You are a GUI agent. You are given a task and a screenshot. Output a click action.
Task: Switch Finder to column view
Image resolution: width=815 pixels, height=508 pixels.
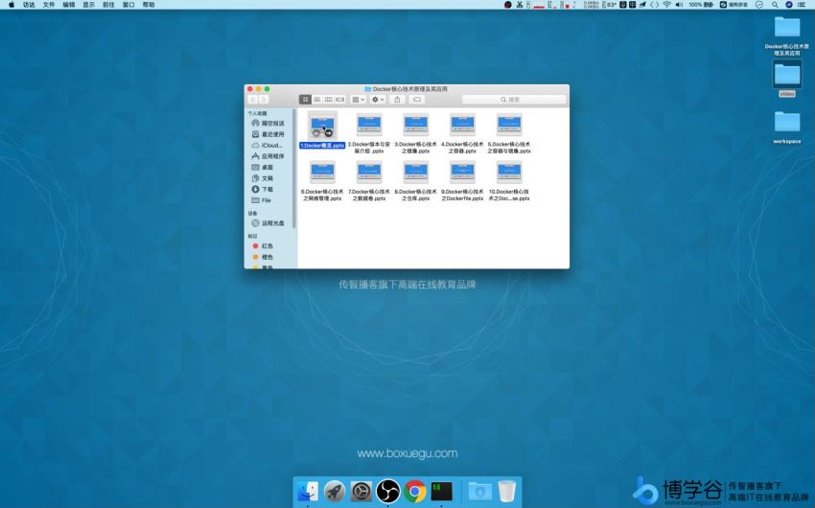(328, 100)
